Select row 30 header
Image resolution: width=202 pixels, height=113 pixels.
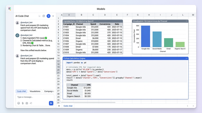pyautogui.click(x=58, y=100)
